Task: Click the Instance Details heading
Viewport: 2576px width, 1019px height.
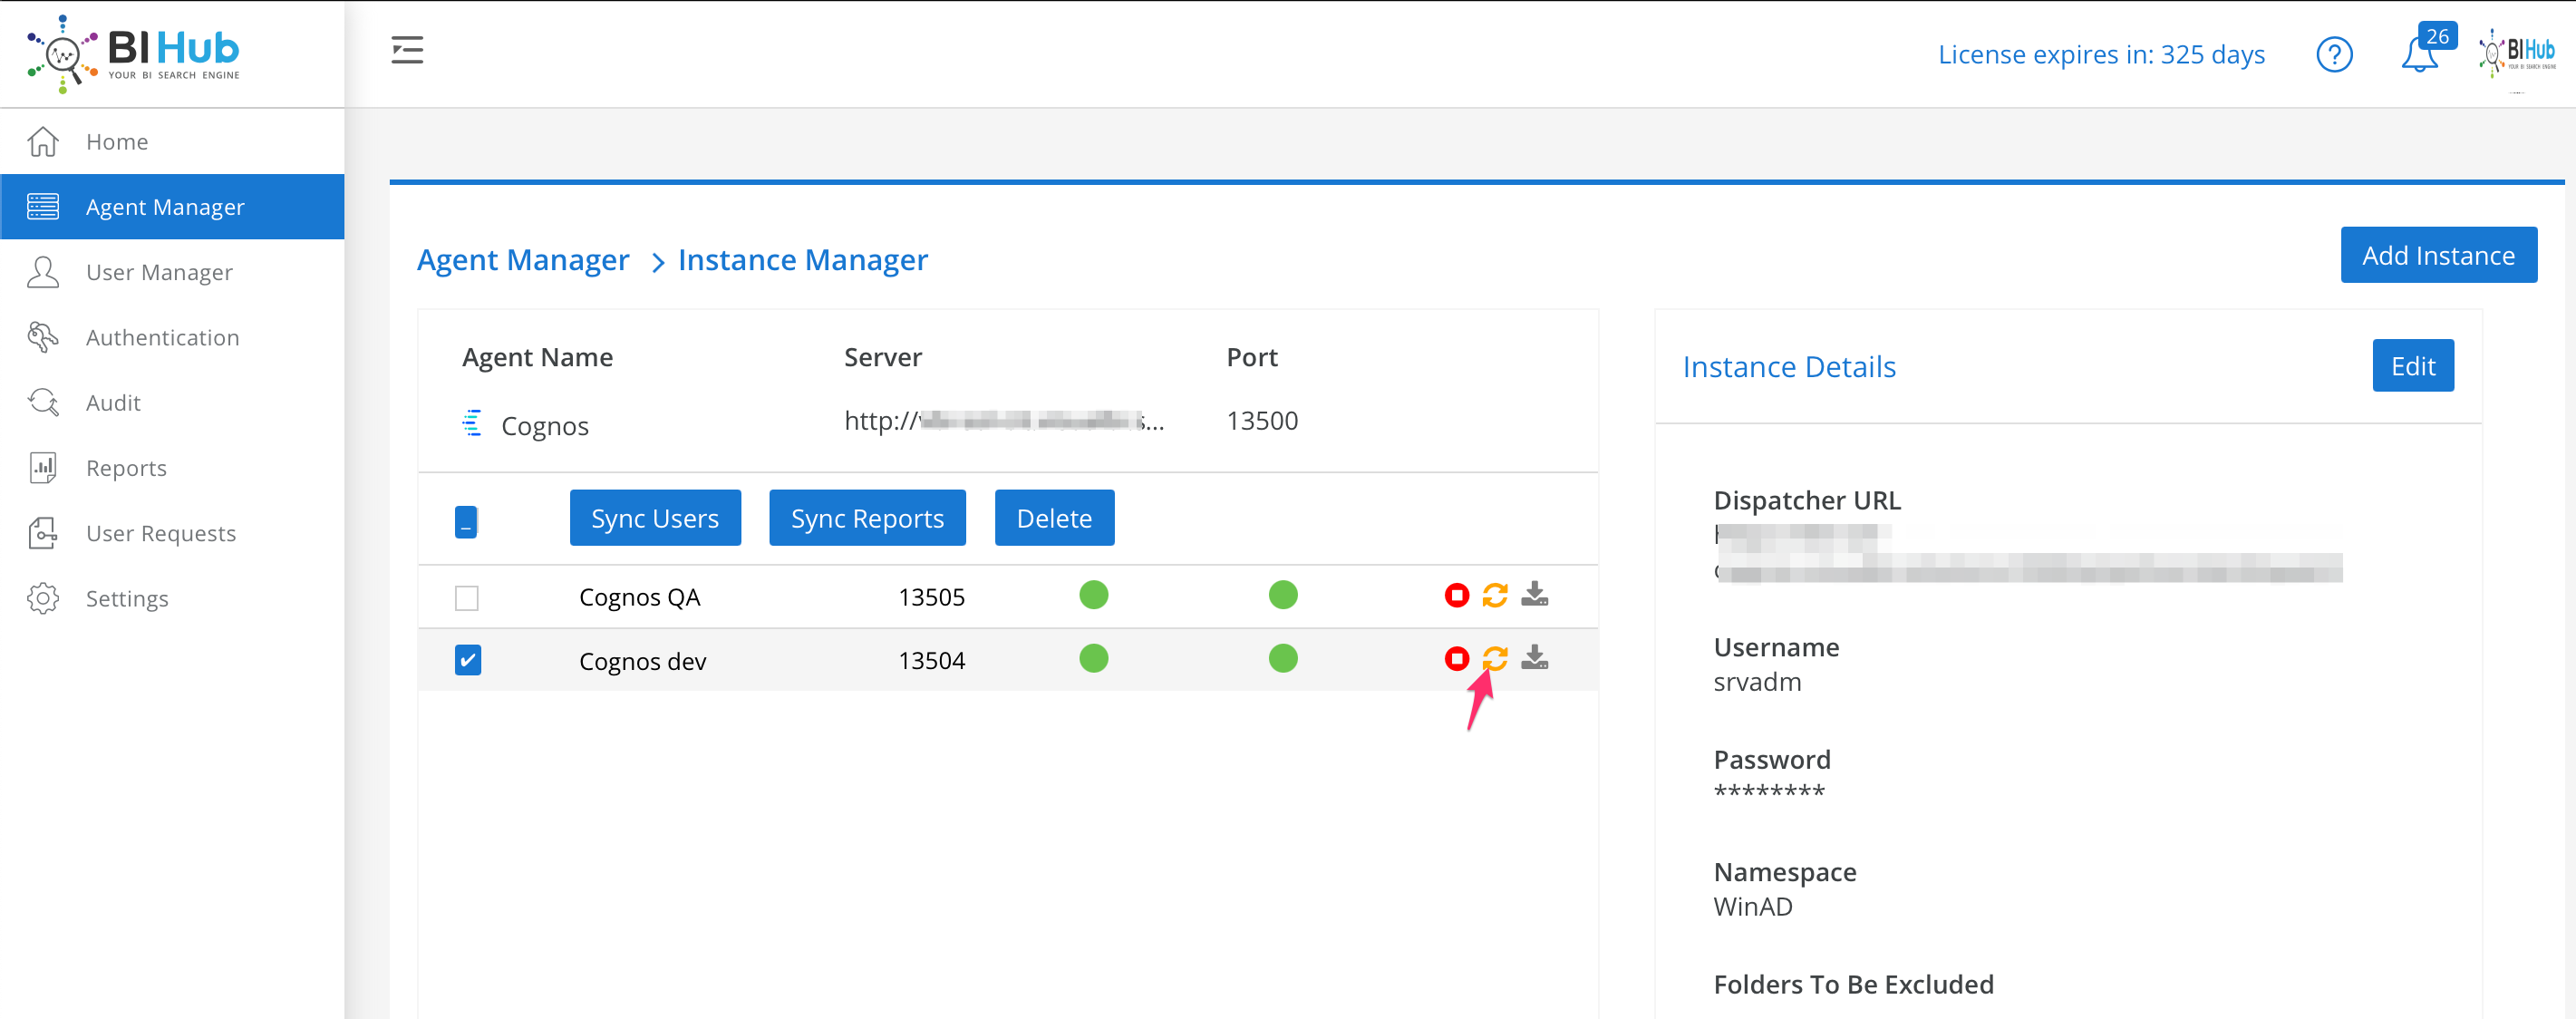Action: (x=1788, y=367)
